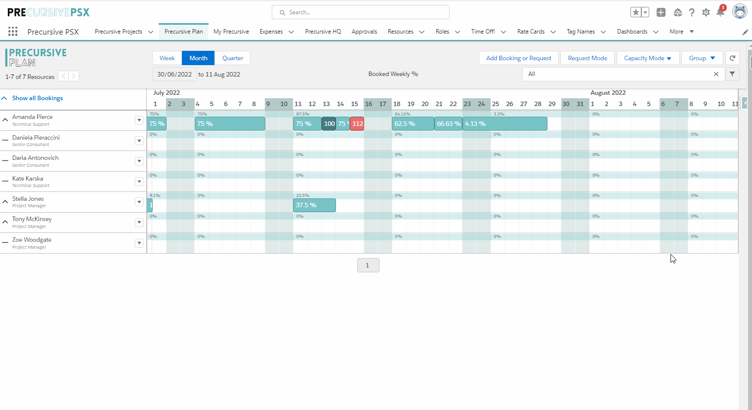Open the Setup gear icon
The image size is (752, 410).
click(706, 12)
